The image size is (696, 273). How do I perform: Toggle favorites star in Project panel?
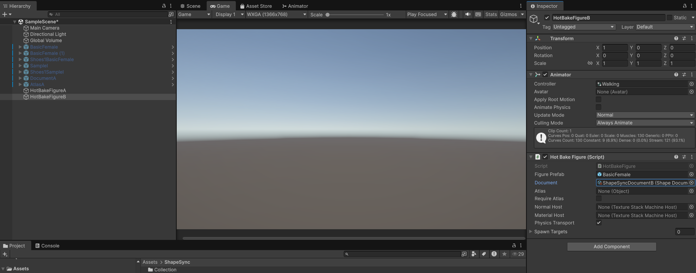(x=504, y=254)
